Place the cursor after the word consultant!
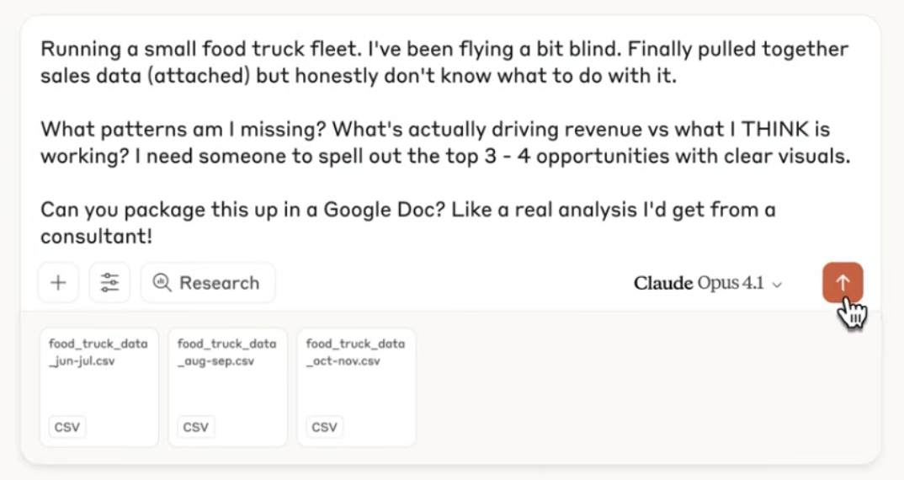The height and width of the screenshot is (480, 904). click(x=154, y=237)
